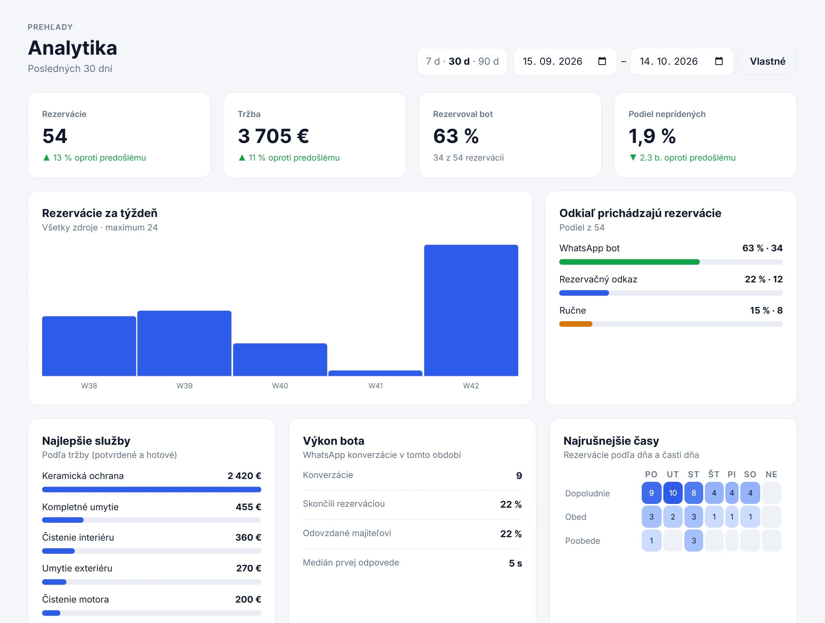Open calendar picker on start date field
825x623 pixels.
coord(602,61)
